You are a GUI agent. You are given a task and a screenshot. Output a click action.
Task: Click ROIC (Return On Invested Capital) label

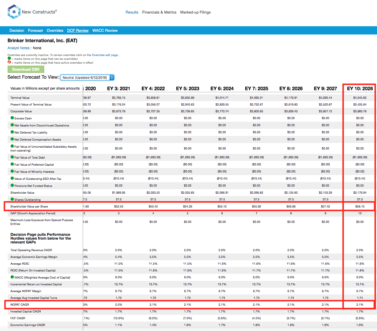click(33, 271)
